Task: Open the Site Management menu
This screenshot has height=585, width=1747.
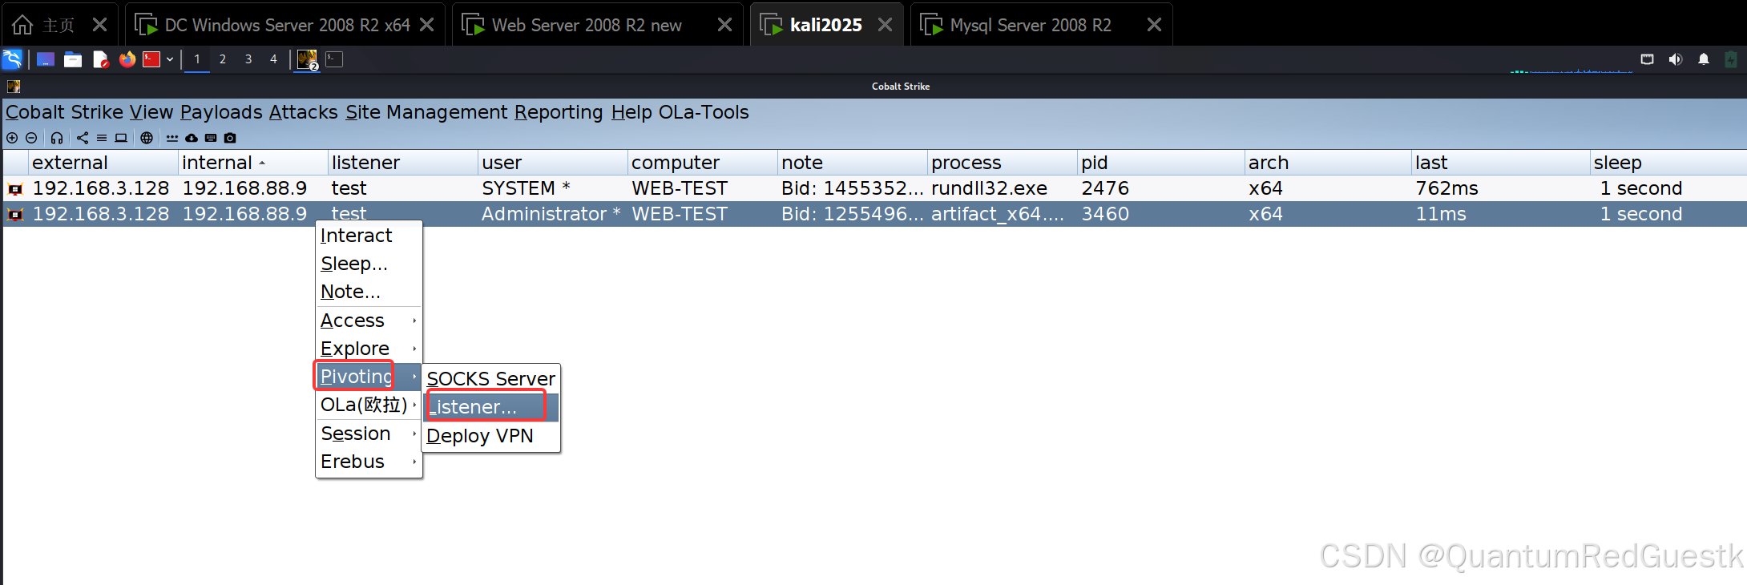Action: point(426,112)
